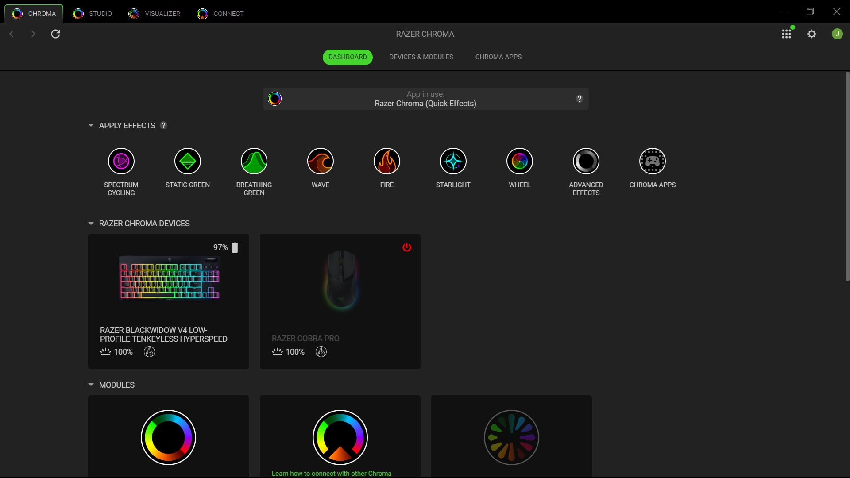Go forward using the right arrow
Screen dimensions: 850x478
33,34
